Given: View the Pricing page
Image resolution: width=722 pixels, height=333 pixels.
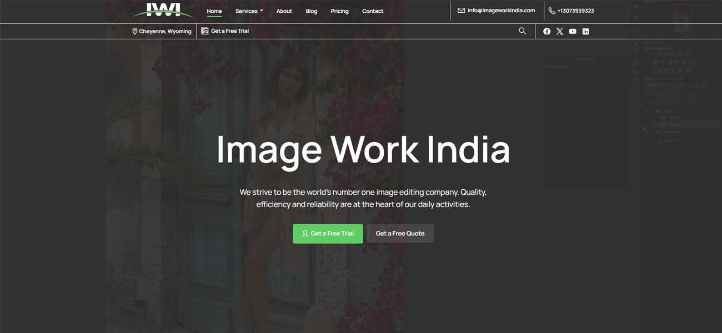Looking at the screenshot, I should coord(339,11).
